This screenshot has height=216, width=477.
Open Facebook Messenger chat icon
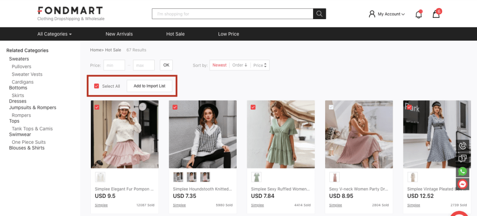point(463,184)
